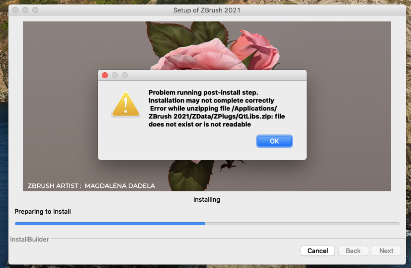411x268 pixels.
Task: Close the error dialog with red button
Action: pyautogui.click(x=105, y=75)
